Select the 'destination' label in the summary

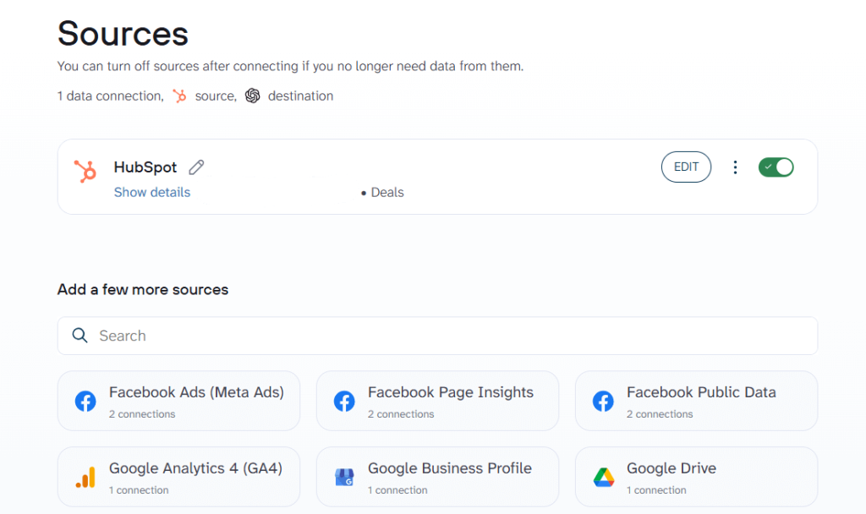300,96
